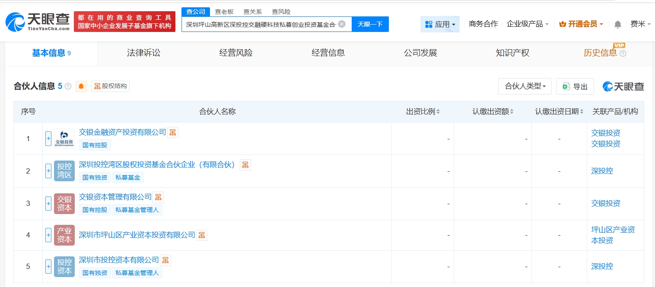
Task: Open 交银资本管理有限公司 company link
Action: 115,197
